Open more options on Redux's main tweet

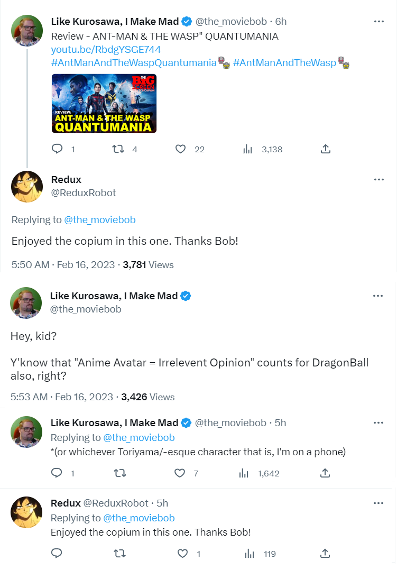point(378,180)
